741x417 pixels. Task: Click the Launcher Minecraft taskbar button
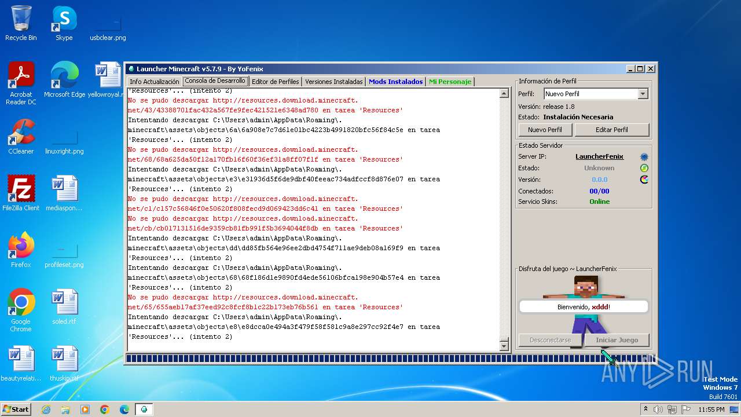point(144,409)
